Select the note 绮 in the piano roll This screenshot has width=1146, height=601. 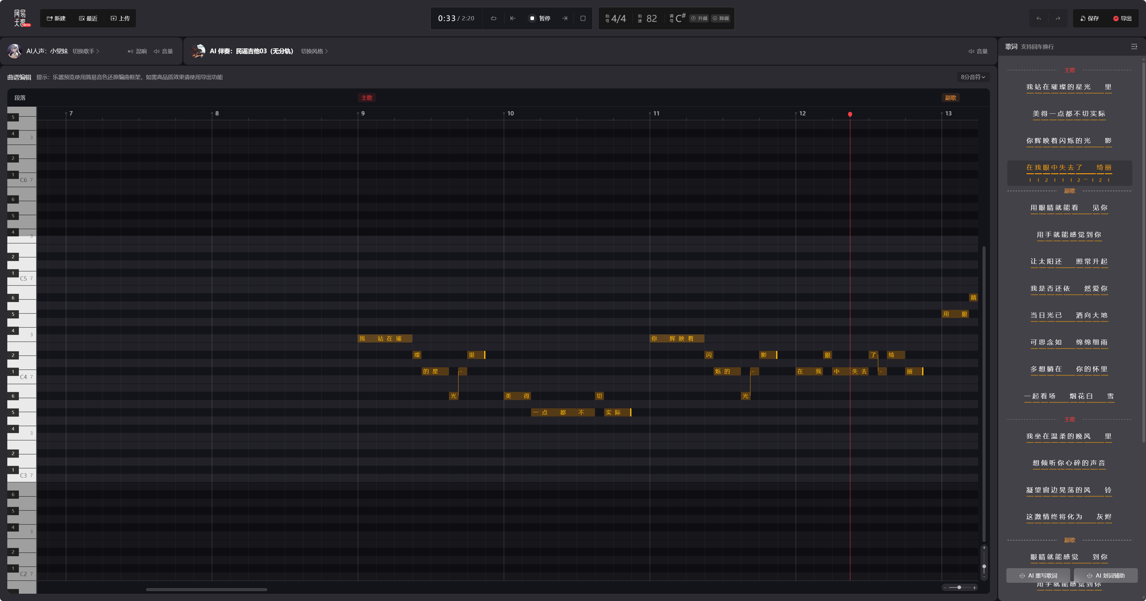(895, 355)
